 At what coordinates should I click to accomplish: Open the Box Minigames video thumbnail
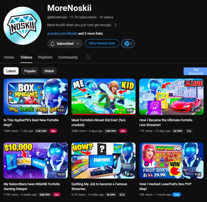(x=36, y=97)
